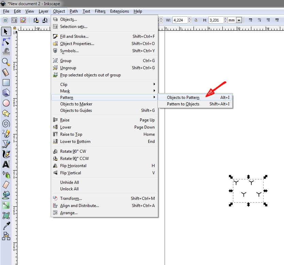Click Select All in All Layers icon
This screenshot has height=265, width=284.
click(x=14, y=20)
